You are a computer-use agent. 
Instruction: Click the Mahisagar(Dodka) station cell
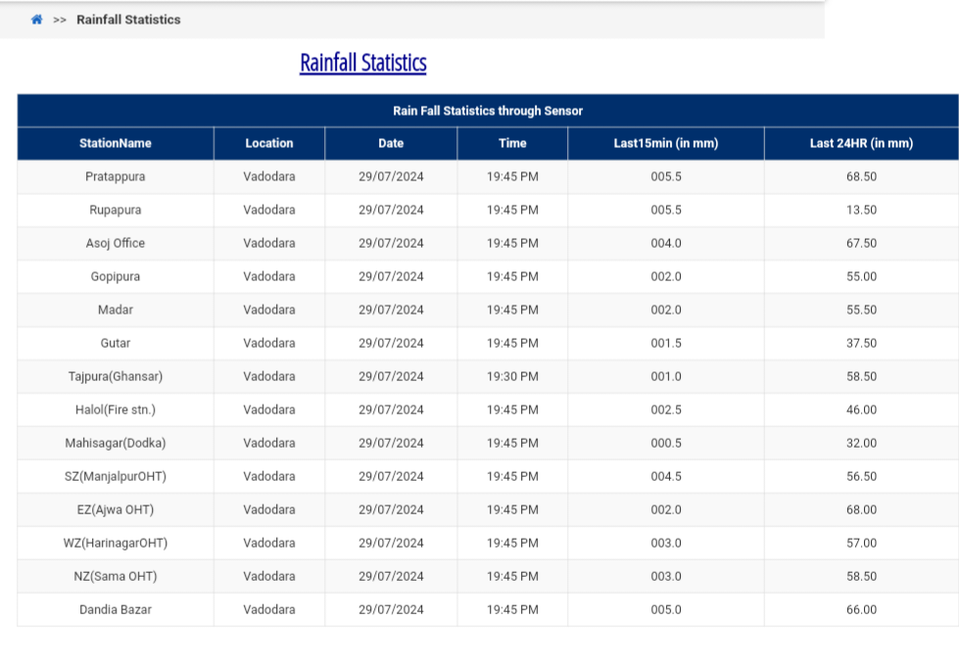[x=116, y=444]
